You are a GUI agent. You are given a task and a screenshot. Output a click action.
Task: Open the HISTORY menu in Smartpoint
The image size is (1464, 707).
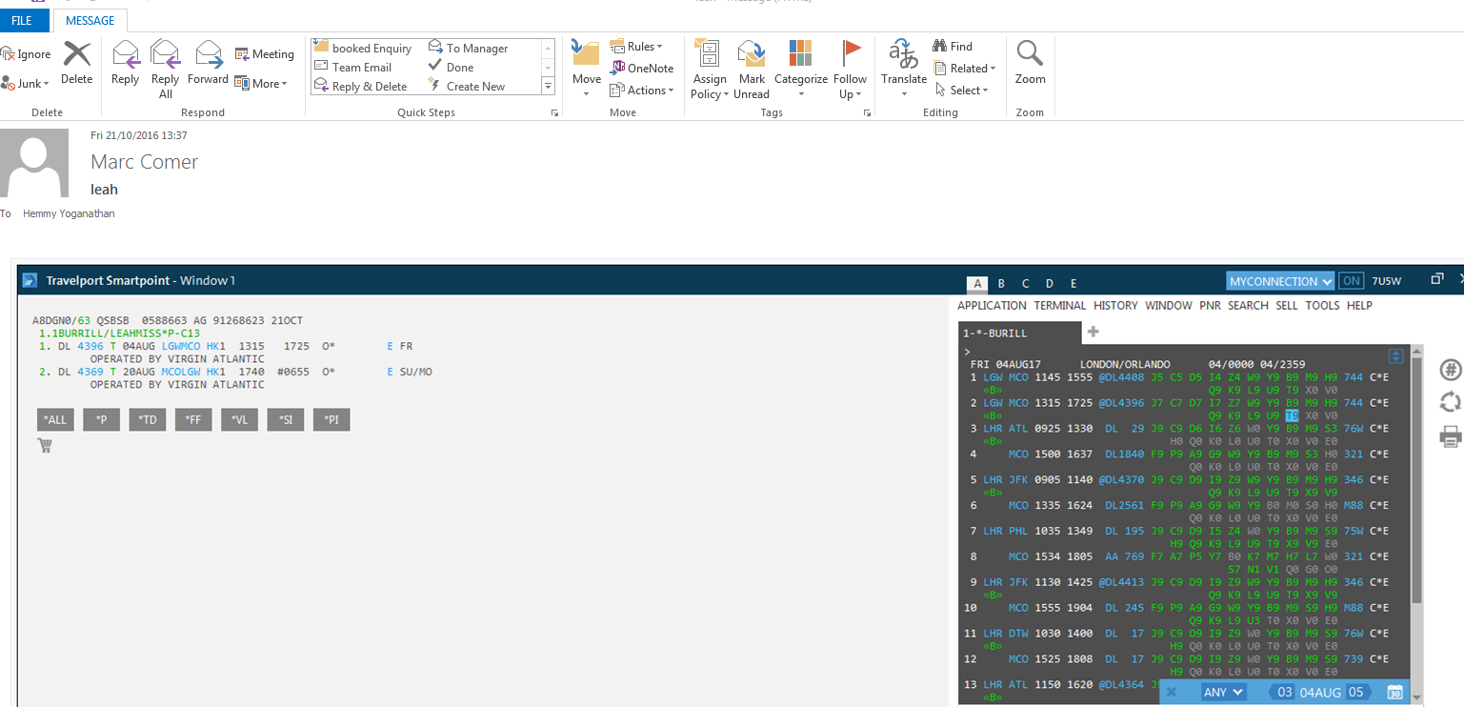click(1115, 306)
